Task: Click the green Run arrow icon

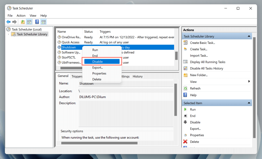Action: [x=185, y=109]
